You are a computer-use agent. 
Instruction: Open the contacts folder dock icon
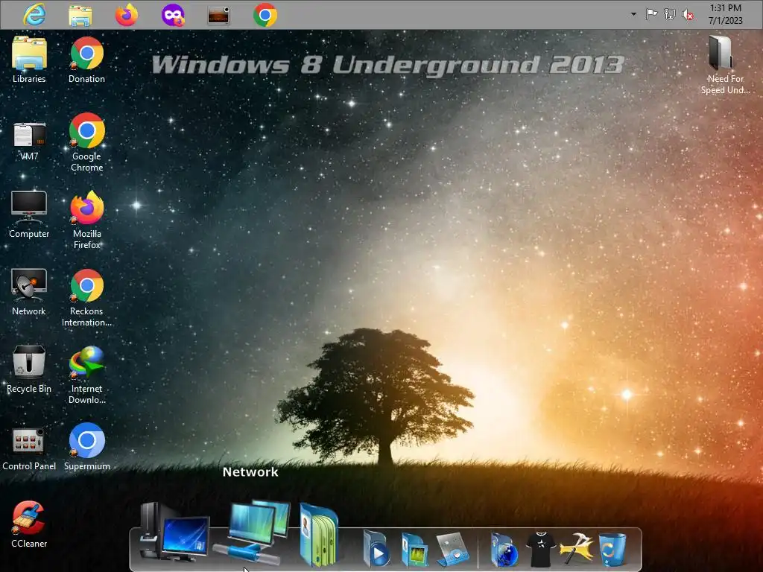[x=319, y=535]
